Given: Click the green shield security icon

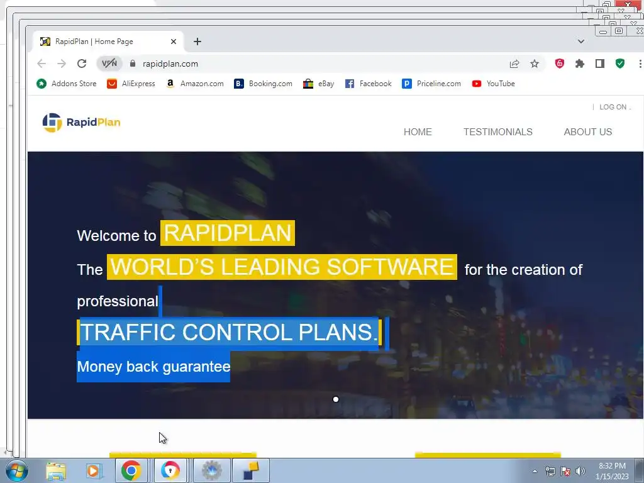Looking at the screenshot, I should (619, 64).
